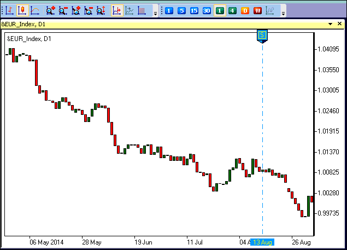The height and width of the screenshot is (250, 347).
Task: Select the candlestick chart type
Action: coord(22,10)
